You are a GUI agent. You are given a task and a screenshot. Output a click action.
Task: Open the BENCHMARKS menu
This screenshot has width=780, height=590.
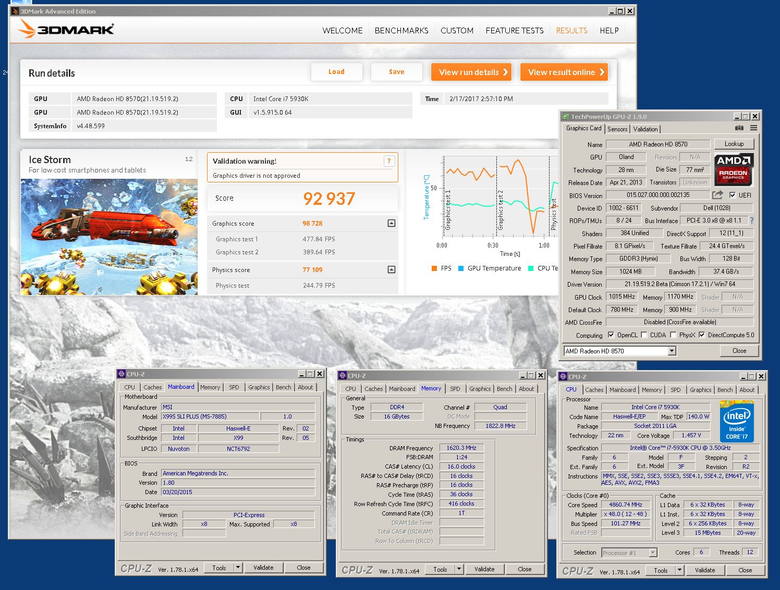coord(401,31)
